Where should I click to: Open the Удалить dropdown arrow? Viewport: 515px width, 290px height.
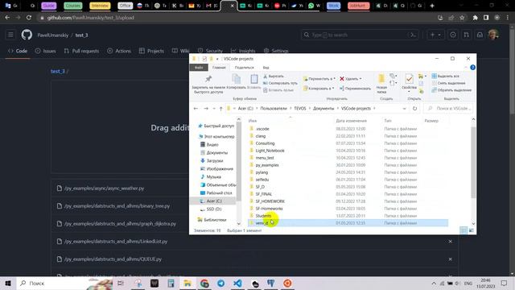[360, 79]
